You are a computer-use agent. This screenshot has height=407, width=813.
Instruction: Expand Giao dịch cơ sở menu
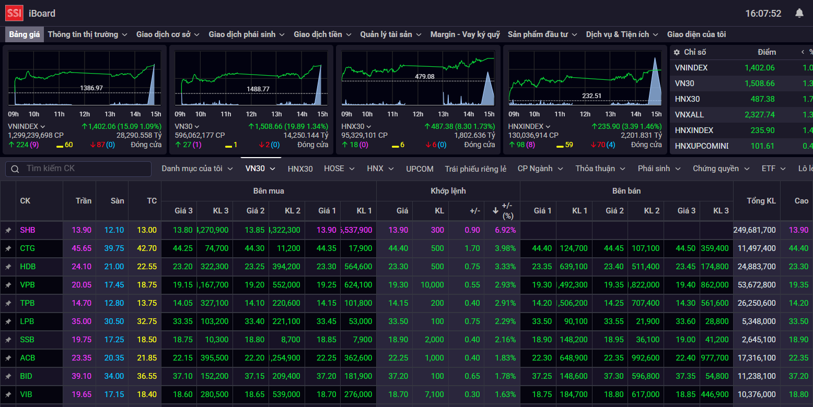tap(168, 34)
